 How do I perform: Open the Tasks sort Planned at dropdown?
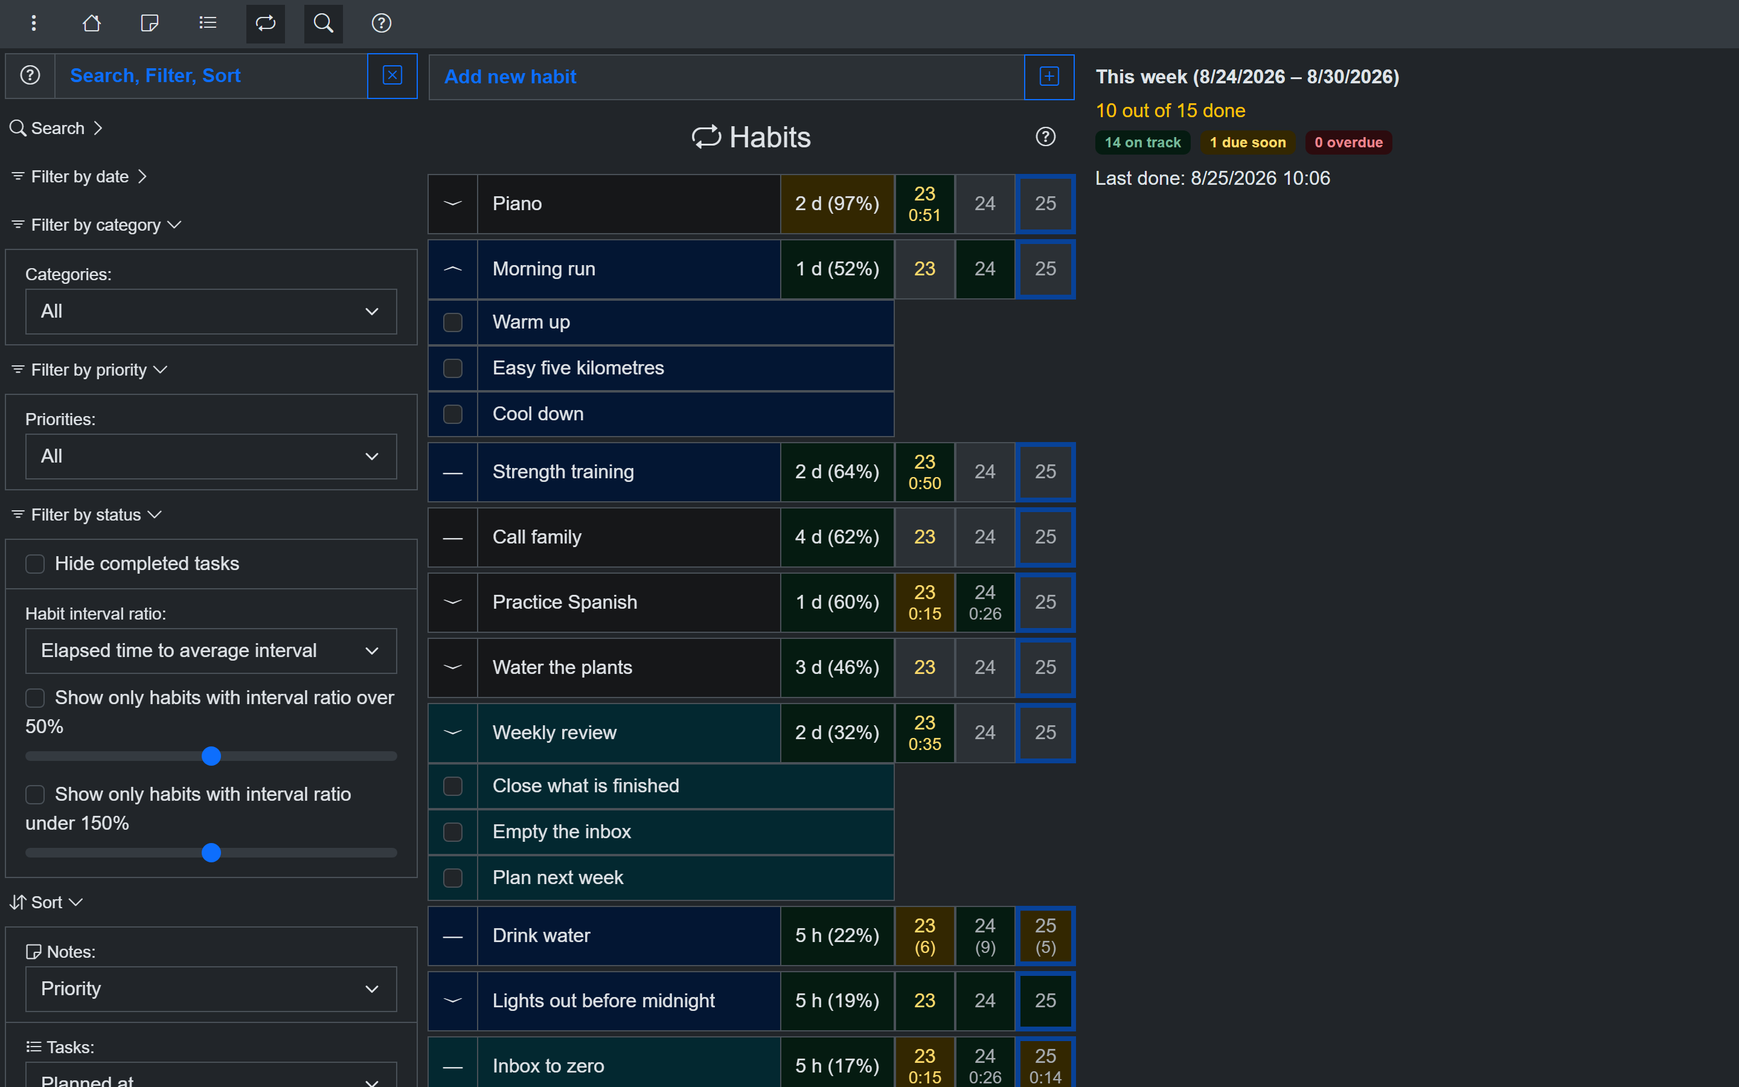(x=211, y=1076)
